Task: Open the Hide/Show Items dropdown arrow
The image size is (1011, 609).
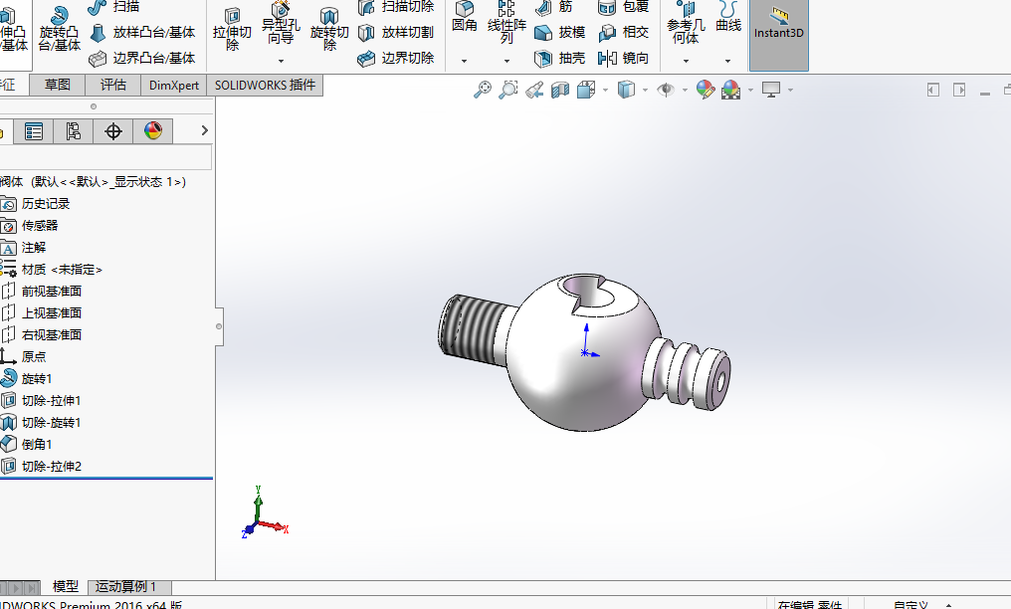Action: [x=685, y=91]
